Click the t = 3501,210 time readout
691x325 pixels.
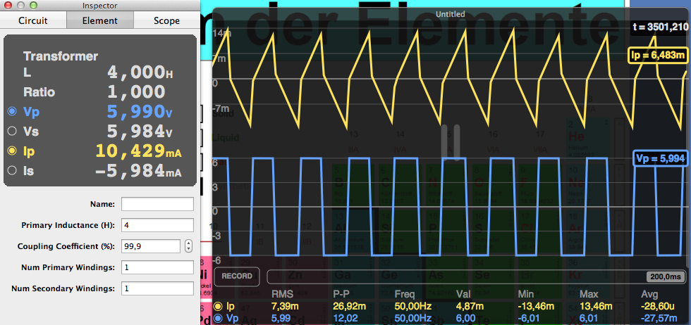(660, 27)
